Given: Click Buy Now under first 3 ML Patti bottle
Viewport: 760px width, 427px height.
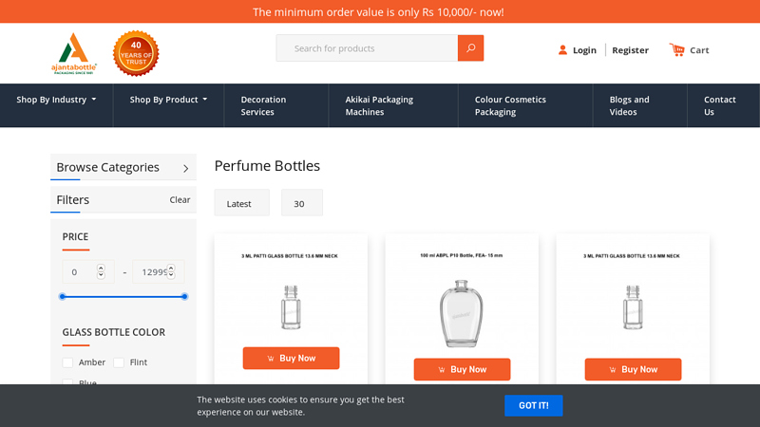Looking at the screenshot, I should 291,359.
